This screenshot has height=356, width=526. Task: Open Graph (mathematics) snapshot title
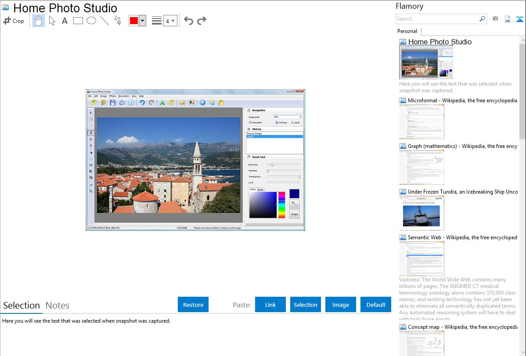tap(462, 146)
